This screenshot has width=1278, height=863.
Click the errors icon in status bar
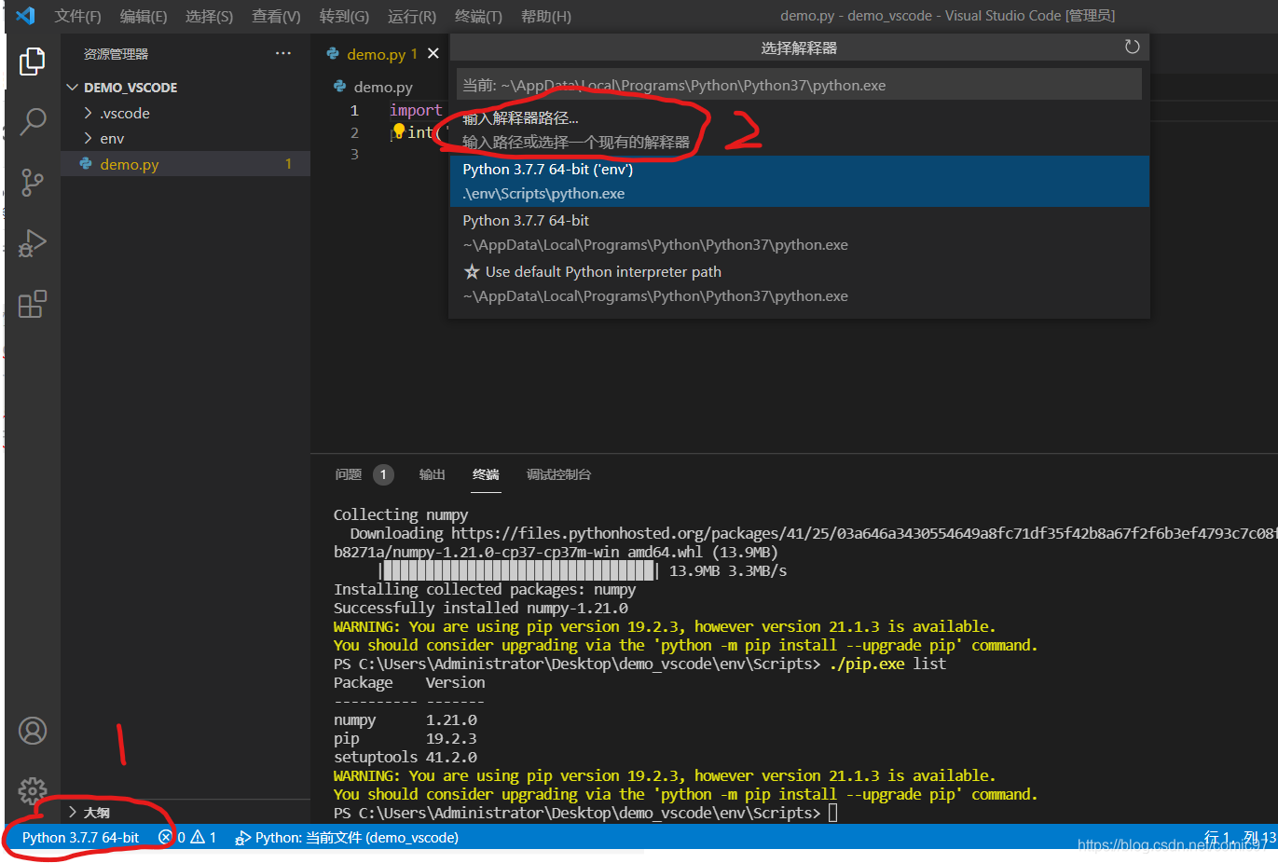click(x=165, y=838)
